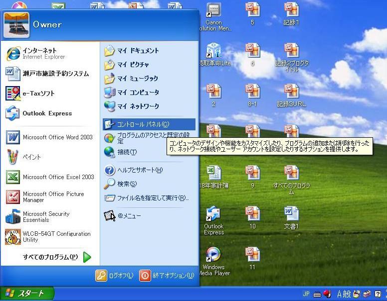Click the 終了オプション(U) button

167,276
